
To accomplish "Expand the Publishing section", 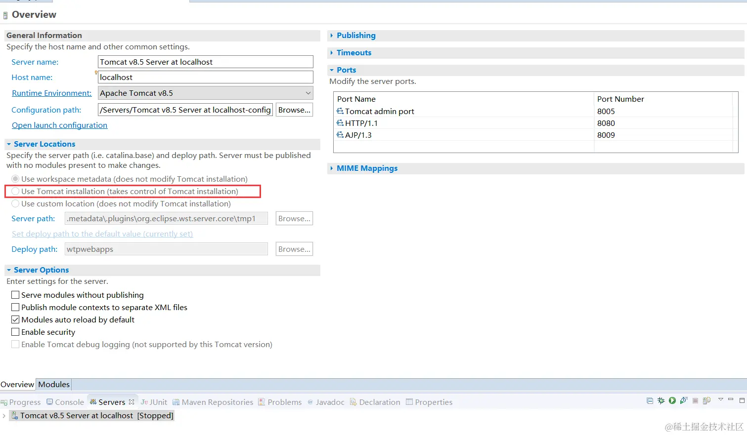I will pyautogui.click(x=332, y=36).
